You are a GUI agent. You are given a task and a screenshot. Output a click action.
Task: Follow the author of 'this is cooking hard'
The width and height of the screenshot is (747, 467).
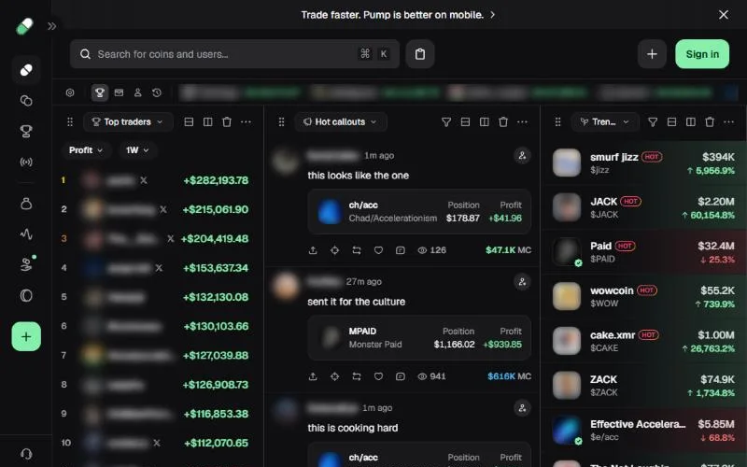[x=522, y=408]
